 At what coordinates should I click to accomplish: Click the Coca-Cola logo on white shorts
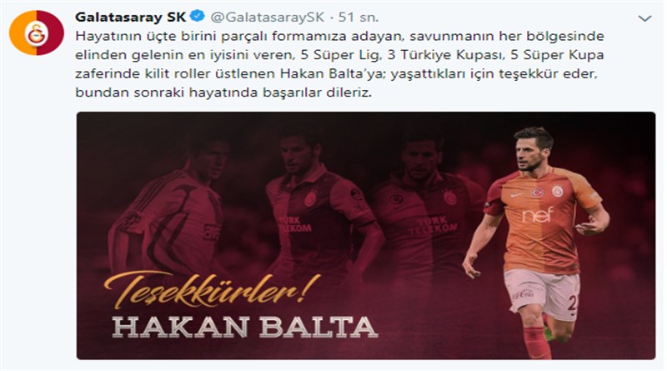(x=523, y=294)
